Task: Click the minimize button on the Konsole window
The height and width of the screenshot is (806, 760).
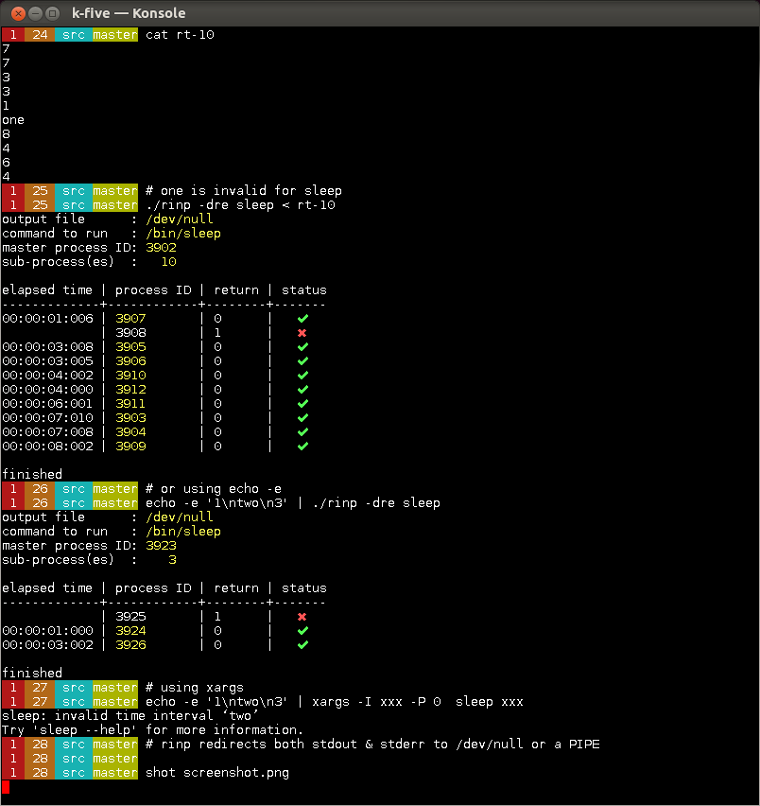Action: tap(35, 13)
